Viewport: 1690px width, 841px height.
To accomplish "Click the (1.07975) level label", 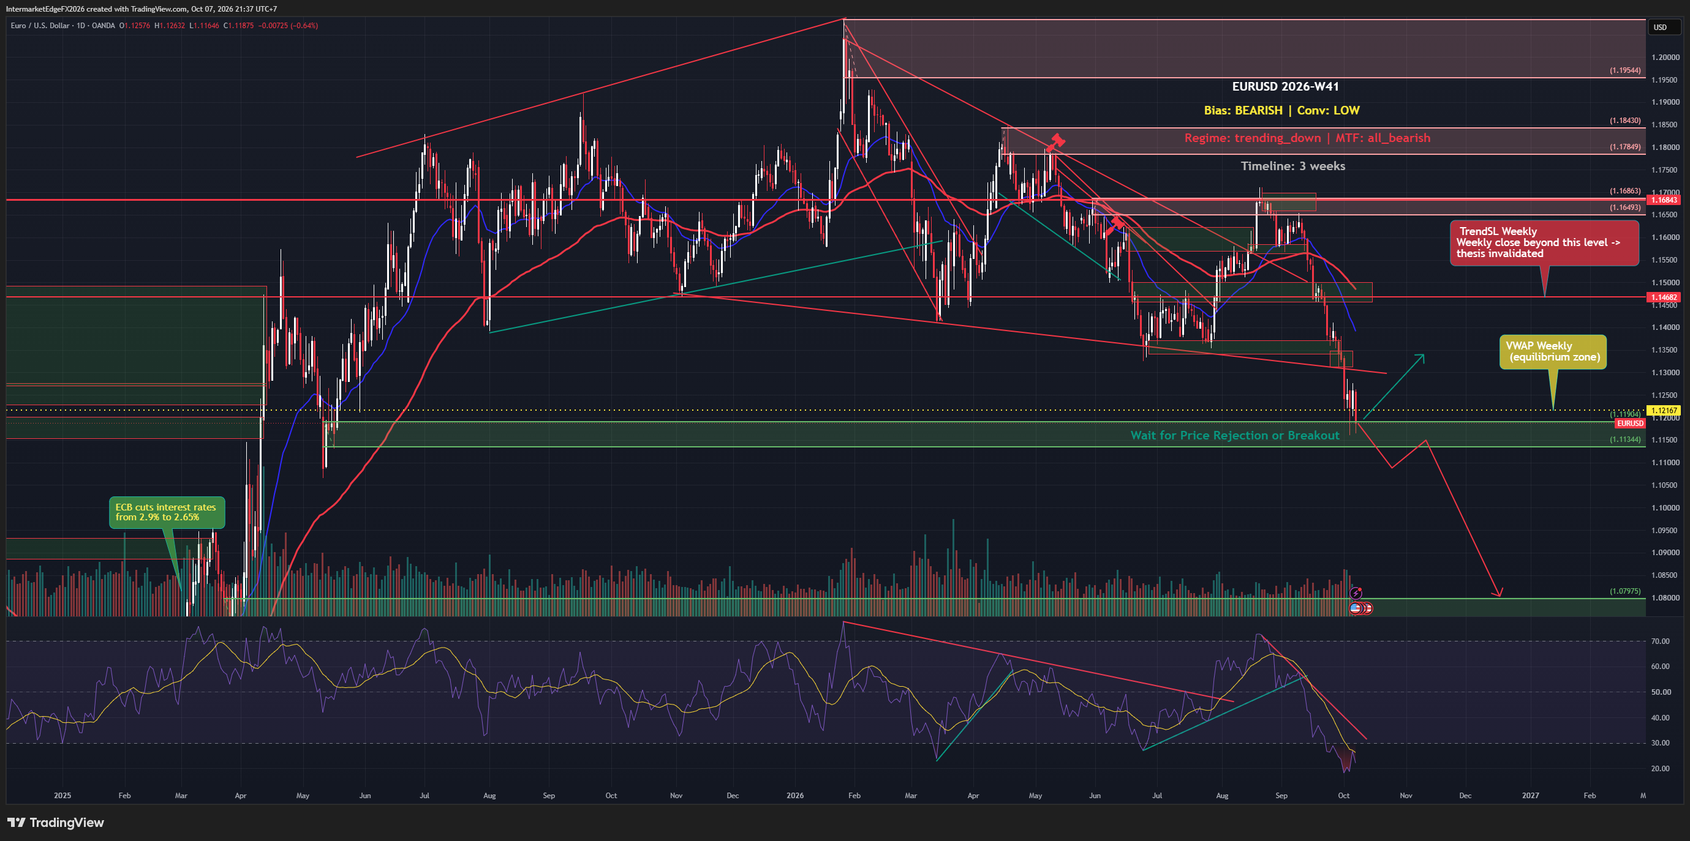I will click(1625, 591).
